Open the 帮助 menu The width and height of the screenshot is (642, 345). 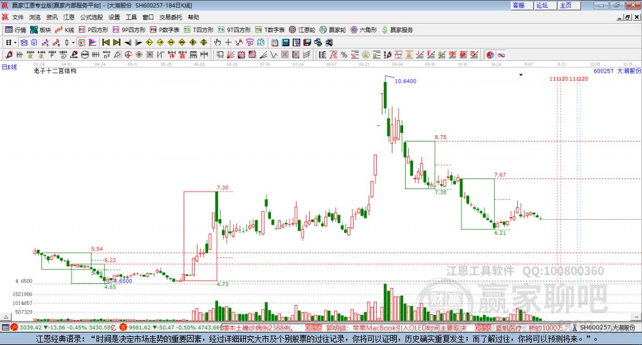(193, 17)
